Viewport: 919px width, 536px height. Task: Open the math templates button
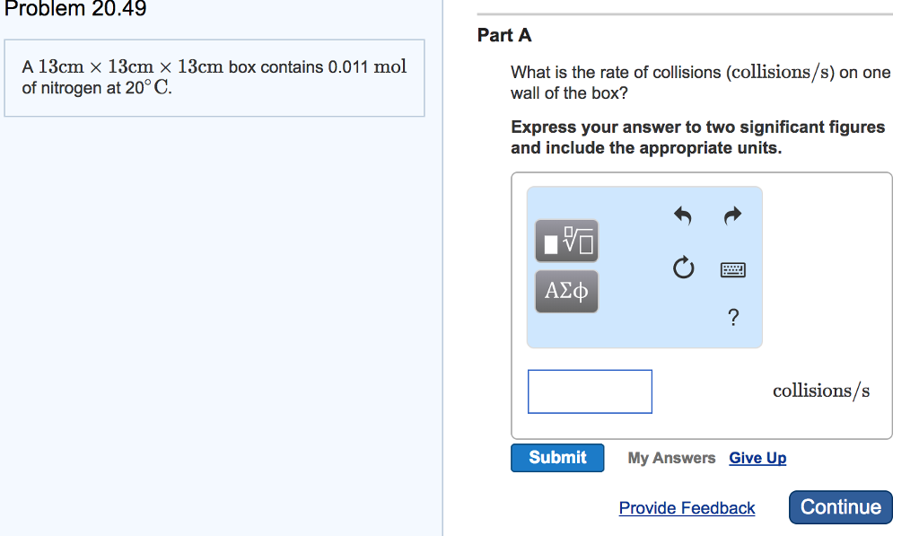tap(566, 241)
